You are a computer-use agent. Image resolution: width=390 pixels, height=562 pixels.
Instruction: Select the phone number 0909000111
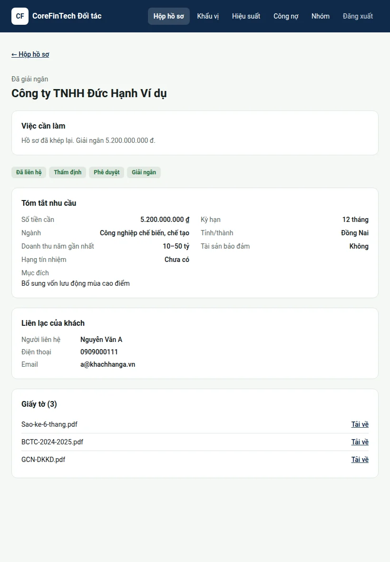click(x=99, y=352)
